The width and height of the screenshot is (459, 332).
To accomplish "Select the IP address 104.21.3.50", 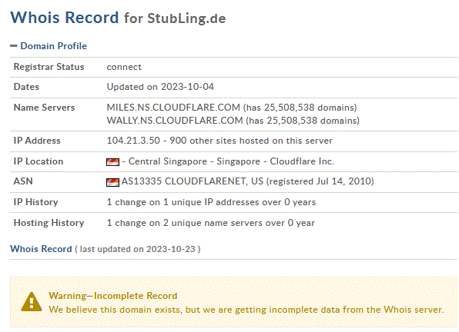I will pyautogui.click(x=133, y=141).
